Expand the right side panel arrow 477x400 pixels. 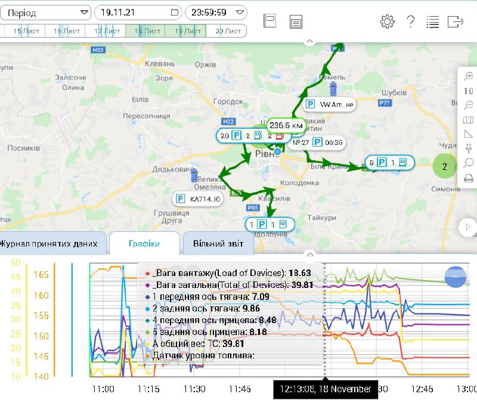(x=468, y=227)
